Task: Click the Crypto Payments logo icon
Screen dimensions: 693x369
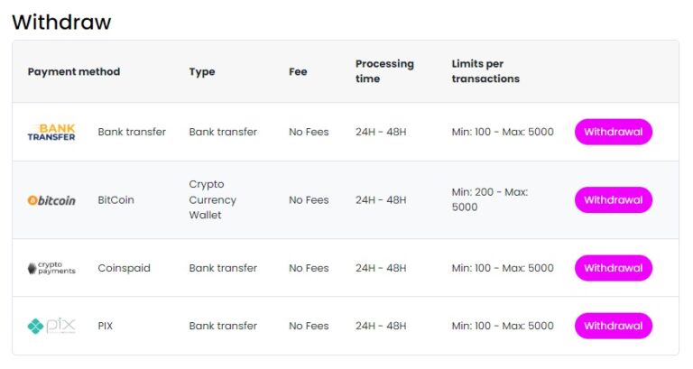Action: 51,268
